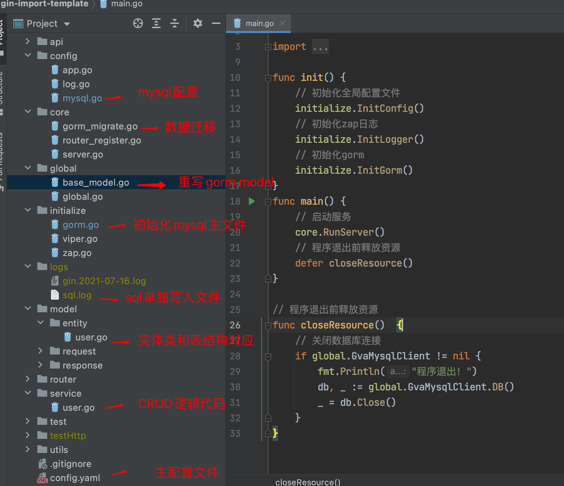Fold the init function block
This screenshot has height=486, width=564.
point(268,78)
